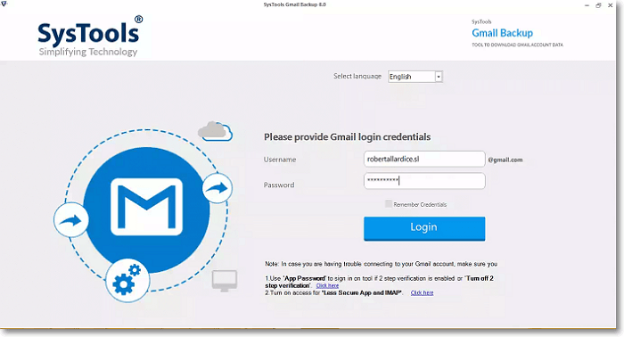Open the 2 step verification Click here link
The height and width of the screenshot is (337, 624).
click(x=327, y=285)
